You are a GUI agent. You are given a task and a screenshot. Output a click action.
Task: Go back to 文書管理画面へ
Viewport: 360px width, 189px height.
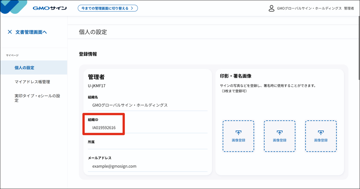pyautogui.click(x=31, y=32)
